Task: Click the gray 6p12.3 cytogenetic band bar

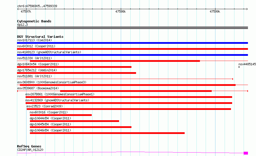Action: (132, 28)
